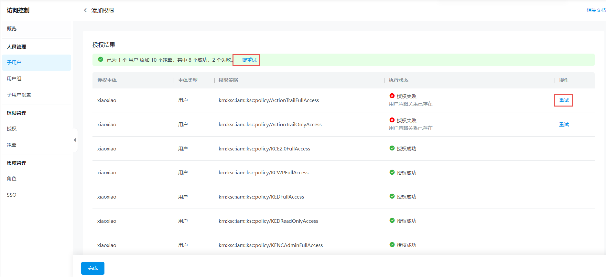The image size is (606, 277).
Task: Click 一键重试 to retry all failures
Action: pyautogui.click(x=247, y=60)
